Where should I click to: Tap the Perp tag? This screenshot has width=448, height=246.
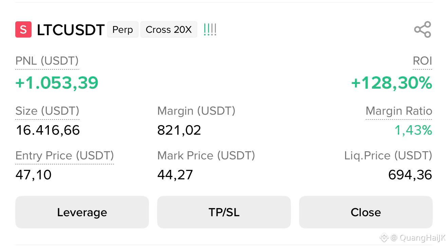123,29
